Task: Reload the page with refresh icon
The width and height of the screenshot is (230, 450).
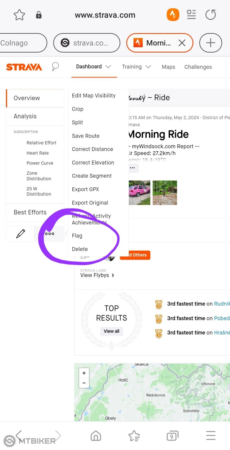Action: pos(210,15)
